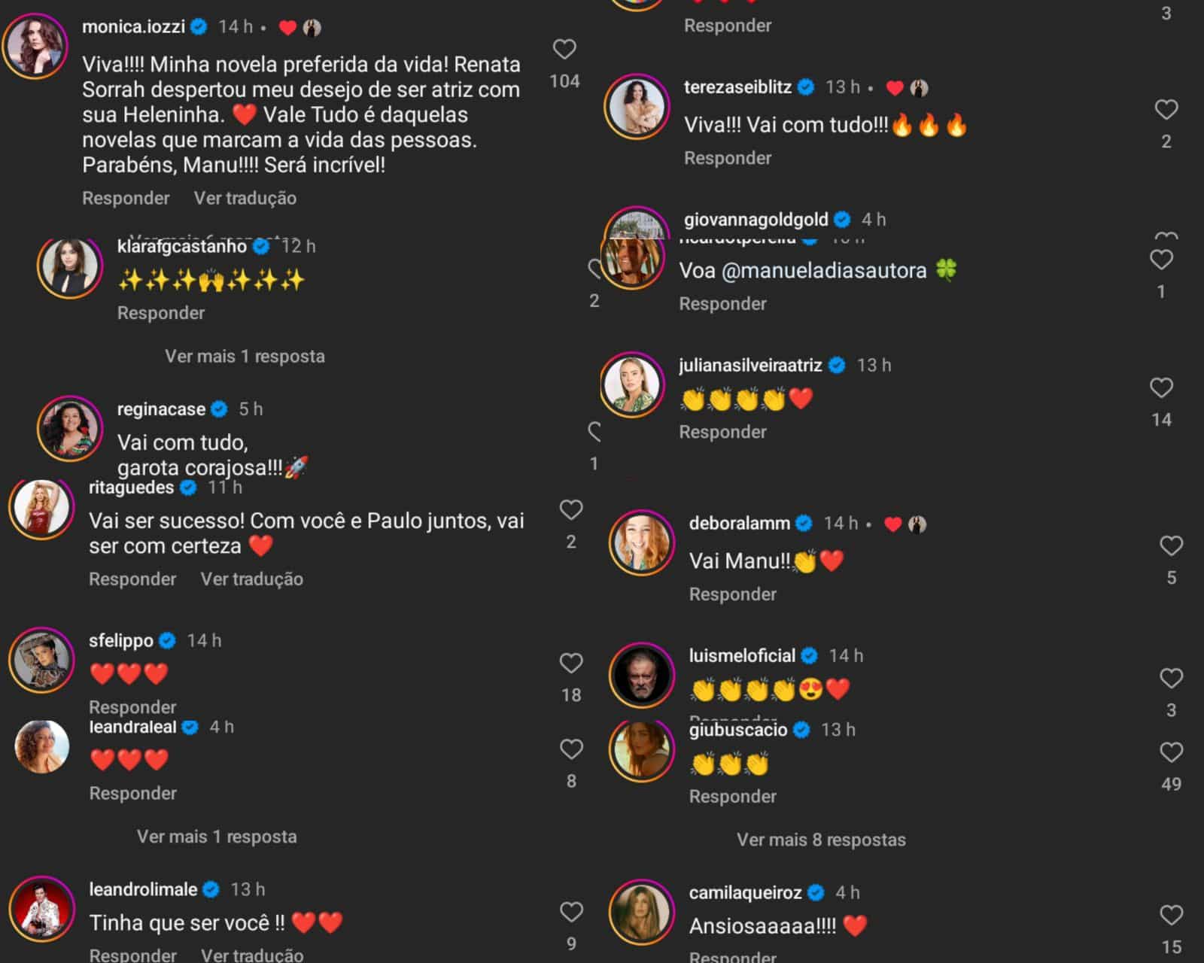
Task: Click Responder under terezaseiblitz's comment
Action: pos(728,158)
